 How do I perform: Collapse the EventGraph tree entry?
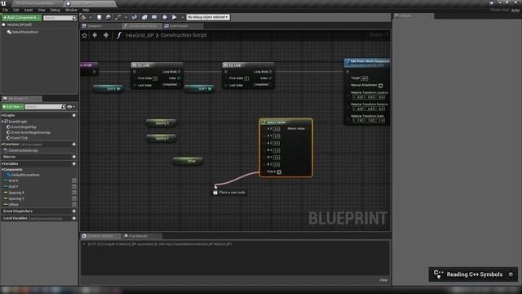pyautogui.click(x=2, y=122)
